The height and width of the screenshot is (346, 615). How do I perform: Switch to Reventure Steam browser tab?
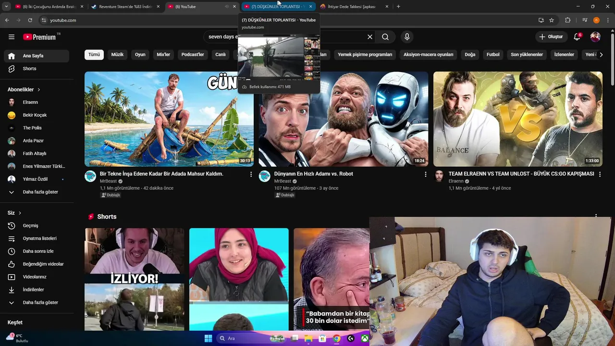point(126,7)
